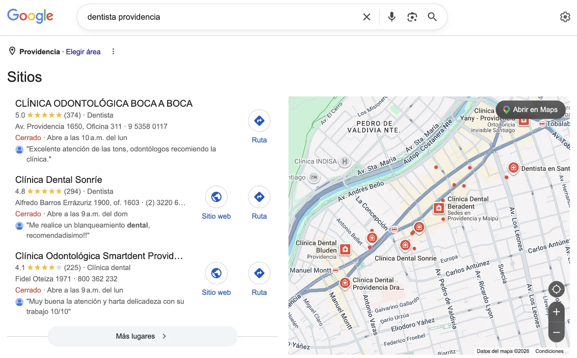
Task: Visit the website globe icon for Clínica Dental Sonríe
Action: pos(216,197)
